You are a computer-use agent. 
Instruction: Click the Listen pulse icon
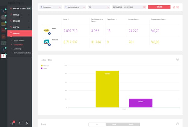(x=11, y=27)
